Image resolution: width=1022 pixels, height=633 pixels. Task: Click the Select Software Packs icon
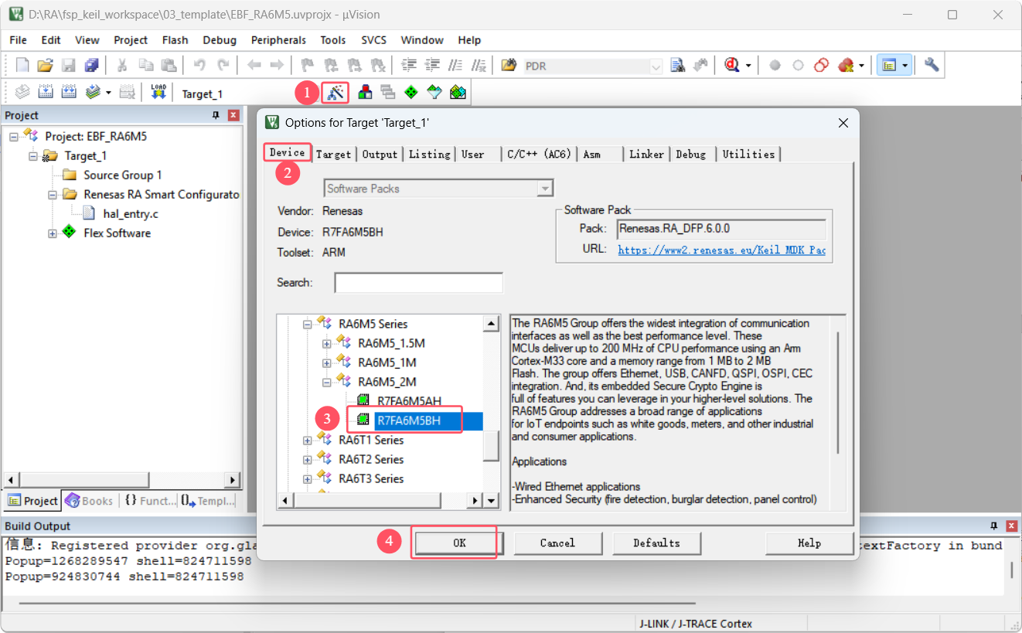click(434, 93)
